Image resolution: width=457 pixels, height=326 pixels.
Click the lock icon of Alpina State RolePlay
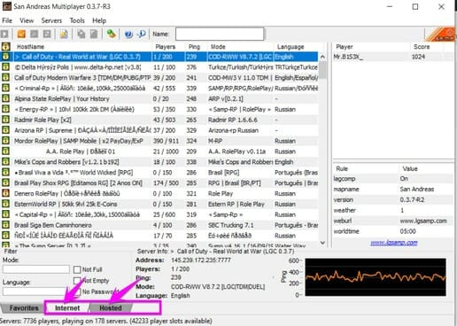(x=5, y=98)
